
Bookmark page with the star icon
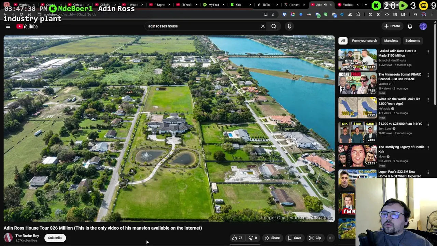click(273, 14)
